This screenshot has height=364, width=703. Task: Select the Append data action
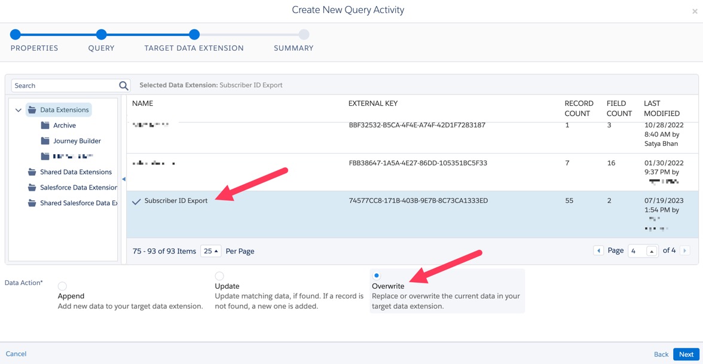coord(62,286)
